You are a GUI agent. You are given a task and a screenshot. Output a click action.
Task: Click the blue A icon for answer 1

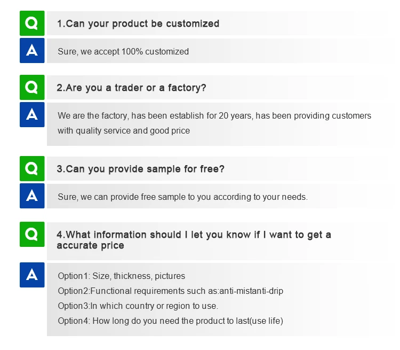(32, 51)
